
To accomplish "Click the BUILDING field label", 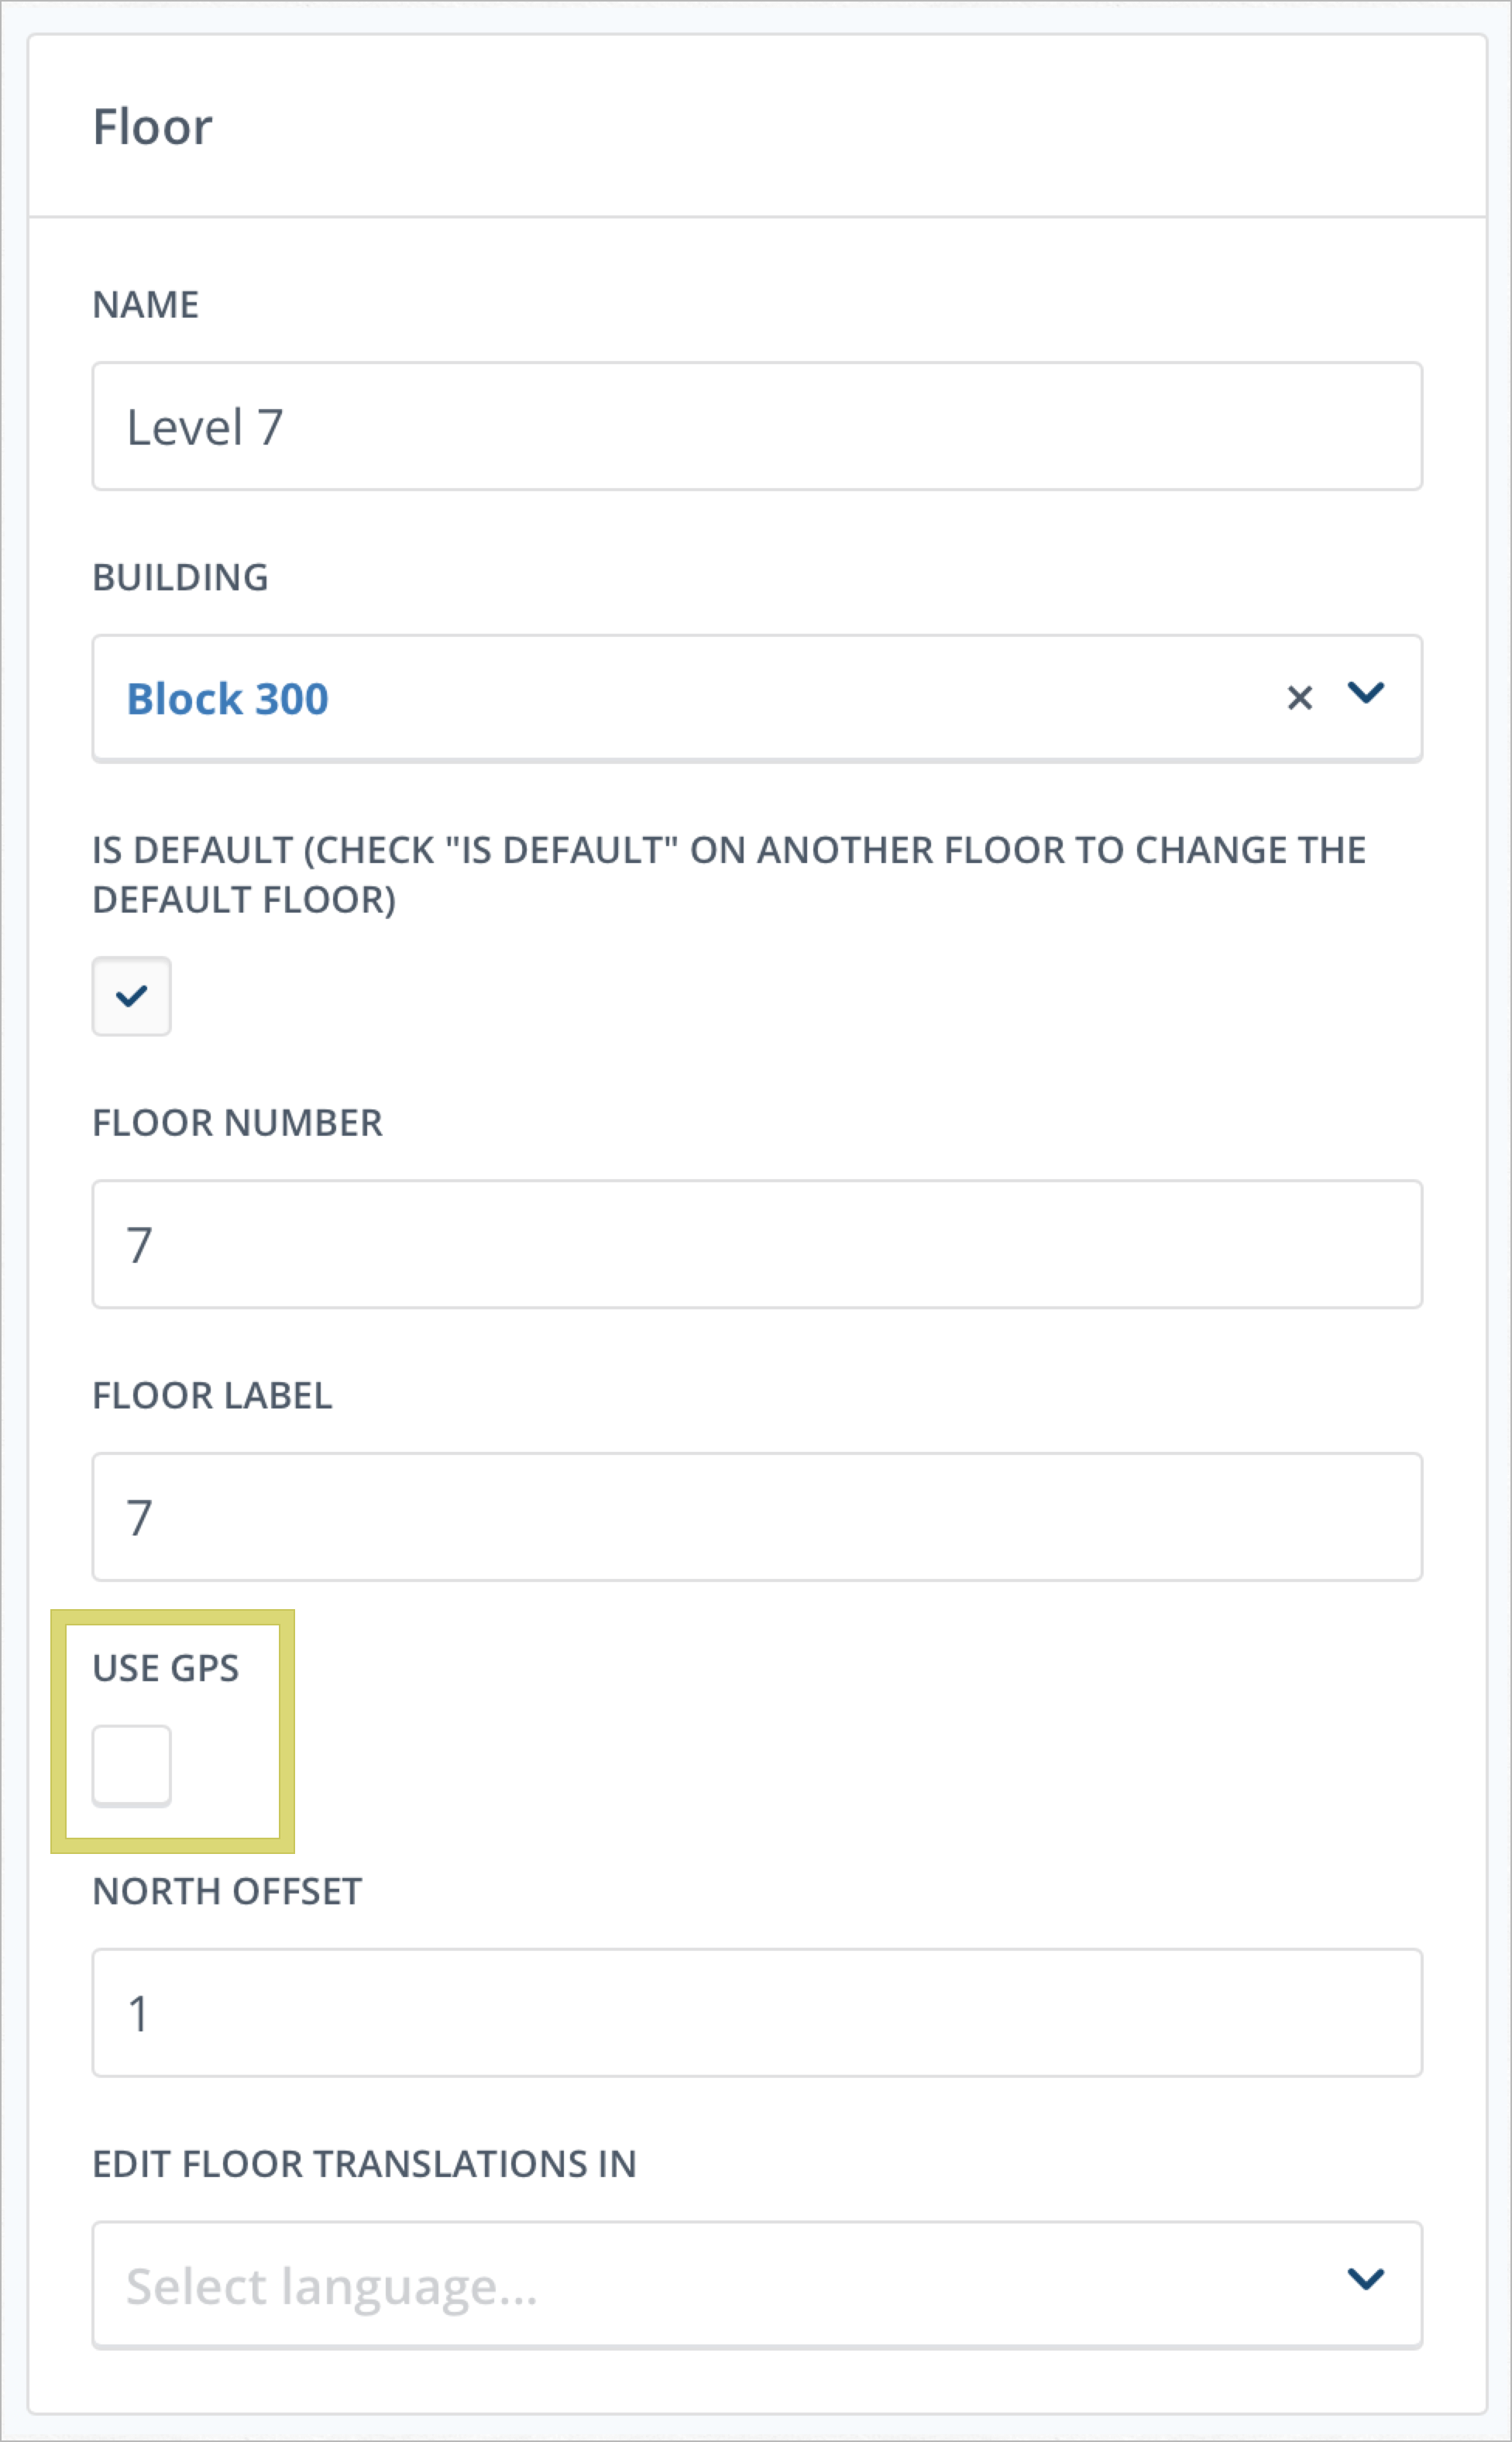I will coord(180,577).
